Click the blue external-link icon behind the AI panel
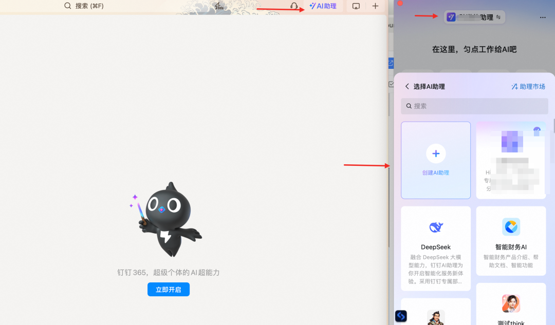The width and height of the screenshot is (555, 325). tap(391, 63)
